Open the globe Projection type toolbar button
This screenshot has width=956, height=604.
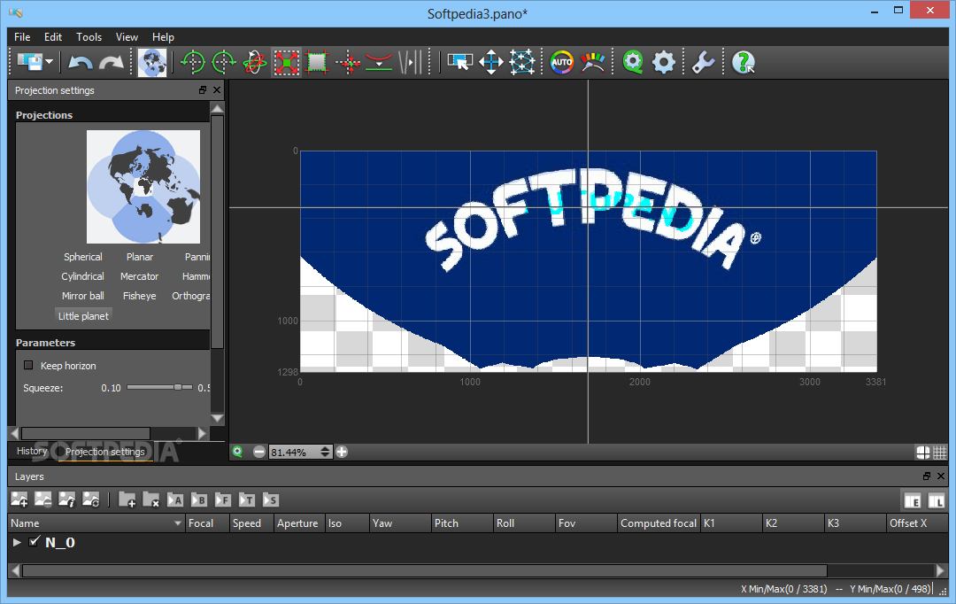152,62
